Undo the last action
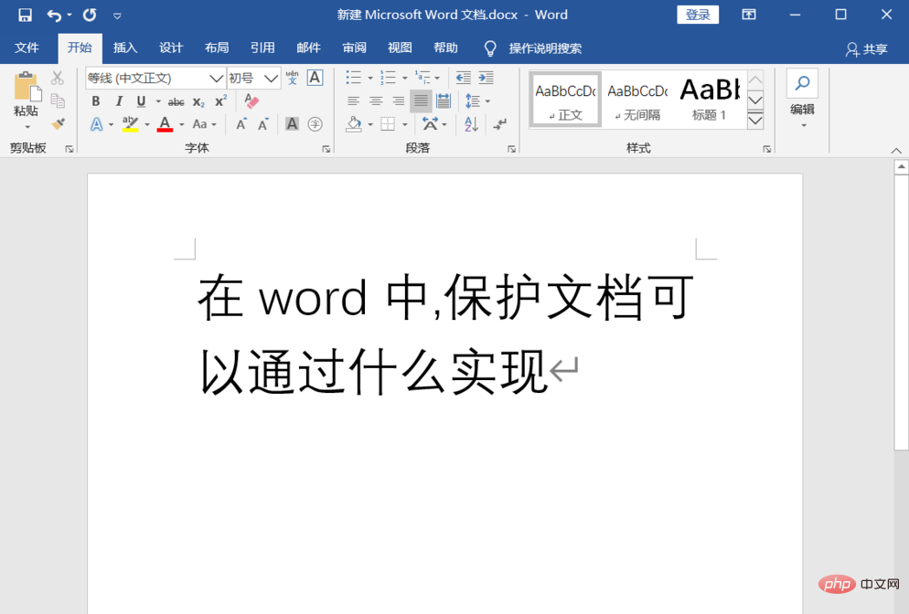Image resolution: width=909 pixels, height=614 pixels. coord(54,15)
